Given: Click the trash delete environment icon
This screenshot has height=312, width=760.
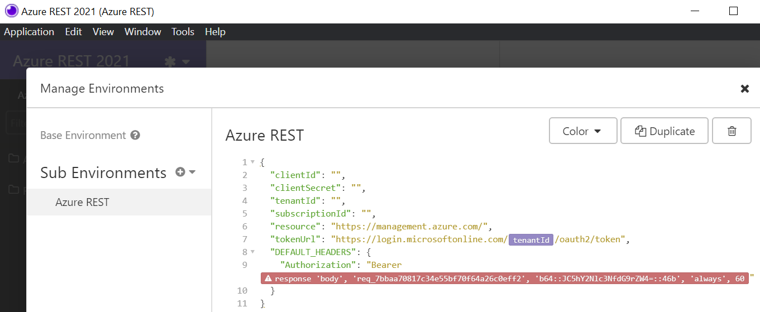Looking at the screenshot, I should click(732, 131).
